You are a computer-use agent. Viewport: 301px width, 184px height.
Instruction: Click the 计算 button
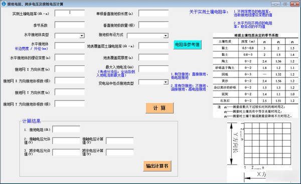point(160,108)
